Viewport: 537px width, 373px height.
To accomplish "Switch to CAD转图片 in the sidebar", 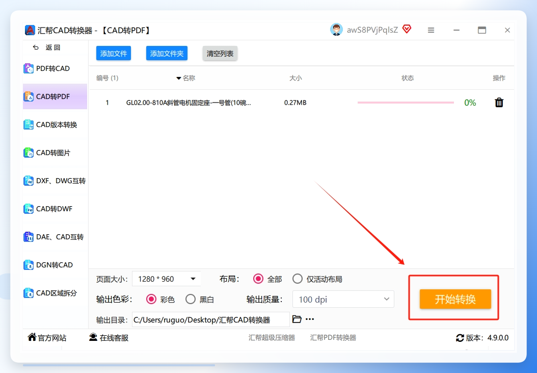I will click(55, 153).
